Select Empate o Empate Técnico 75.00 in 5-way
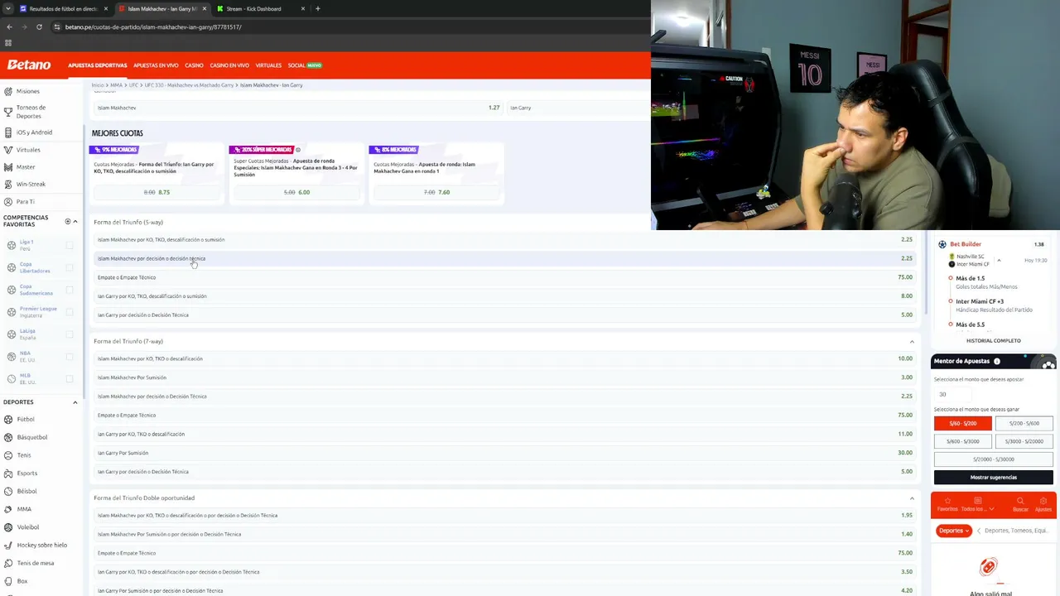This screenshot has width=1060, height=596. tap(505, 277)
